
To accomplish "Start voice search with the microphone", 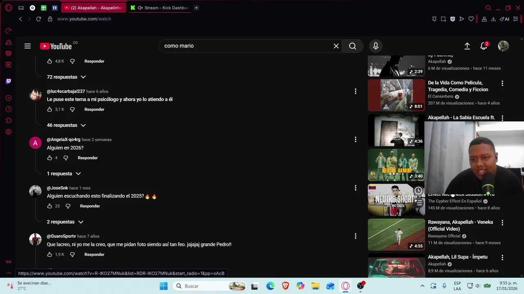I will click(x=375, y=46).
